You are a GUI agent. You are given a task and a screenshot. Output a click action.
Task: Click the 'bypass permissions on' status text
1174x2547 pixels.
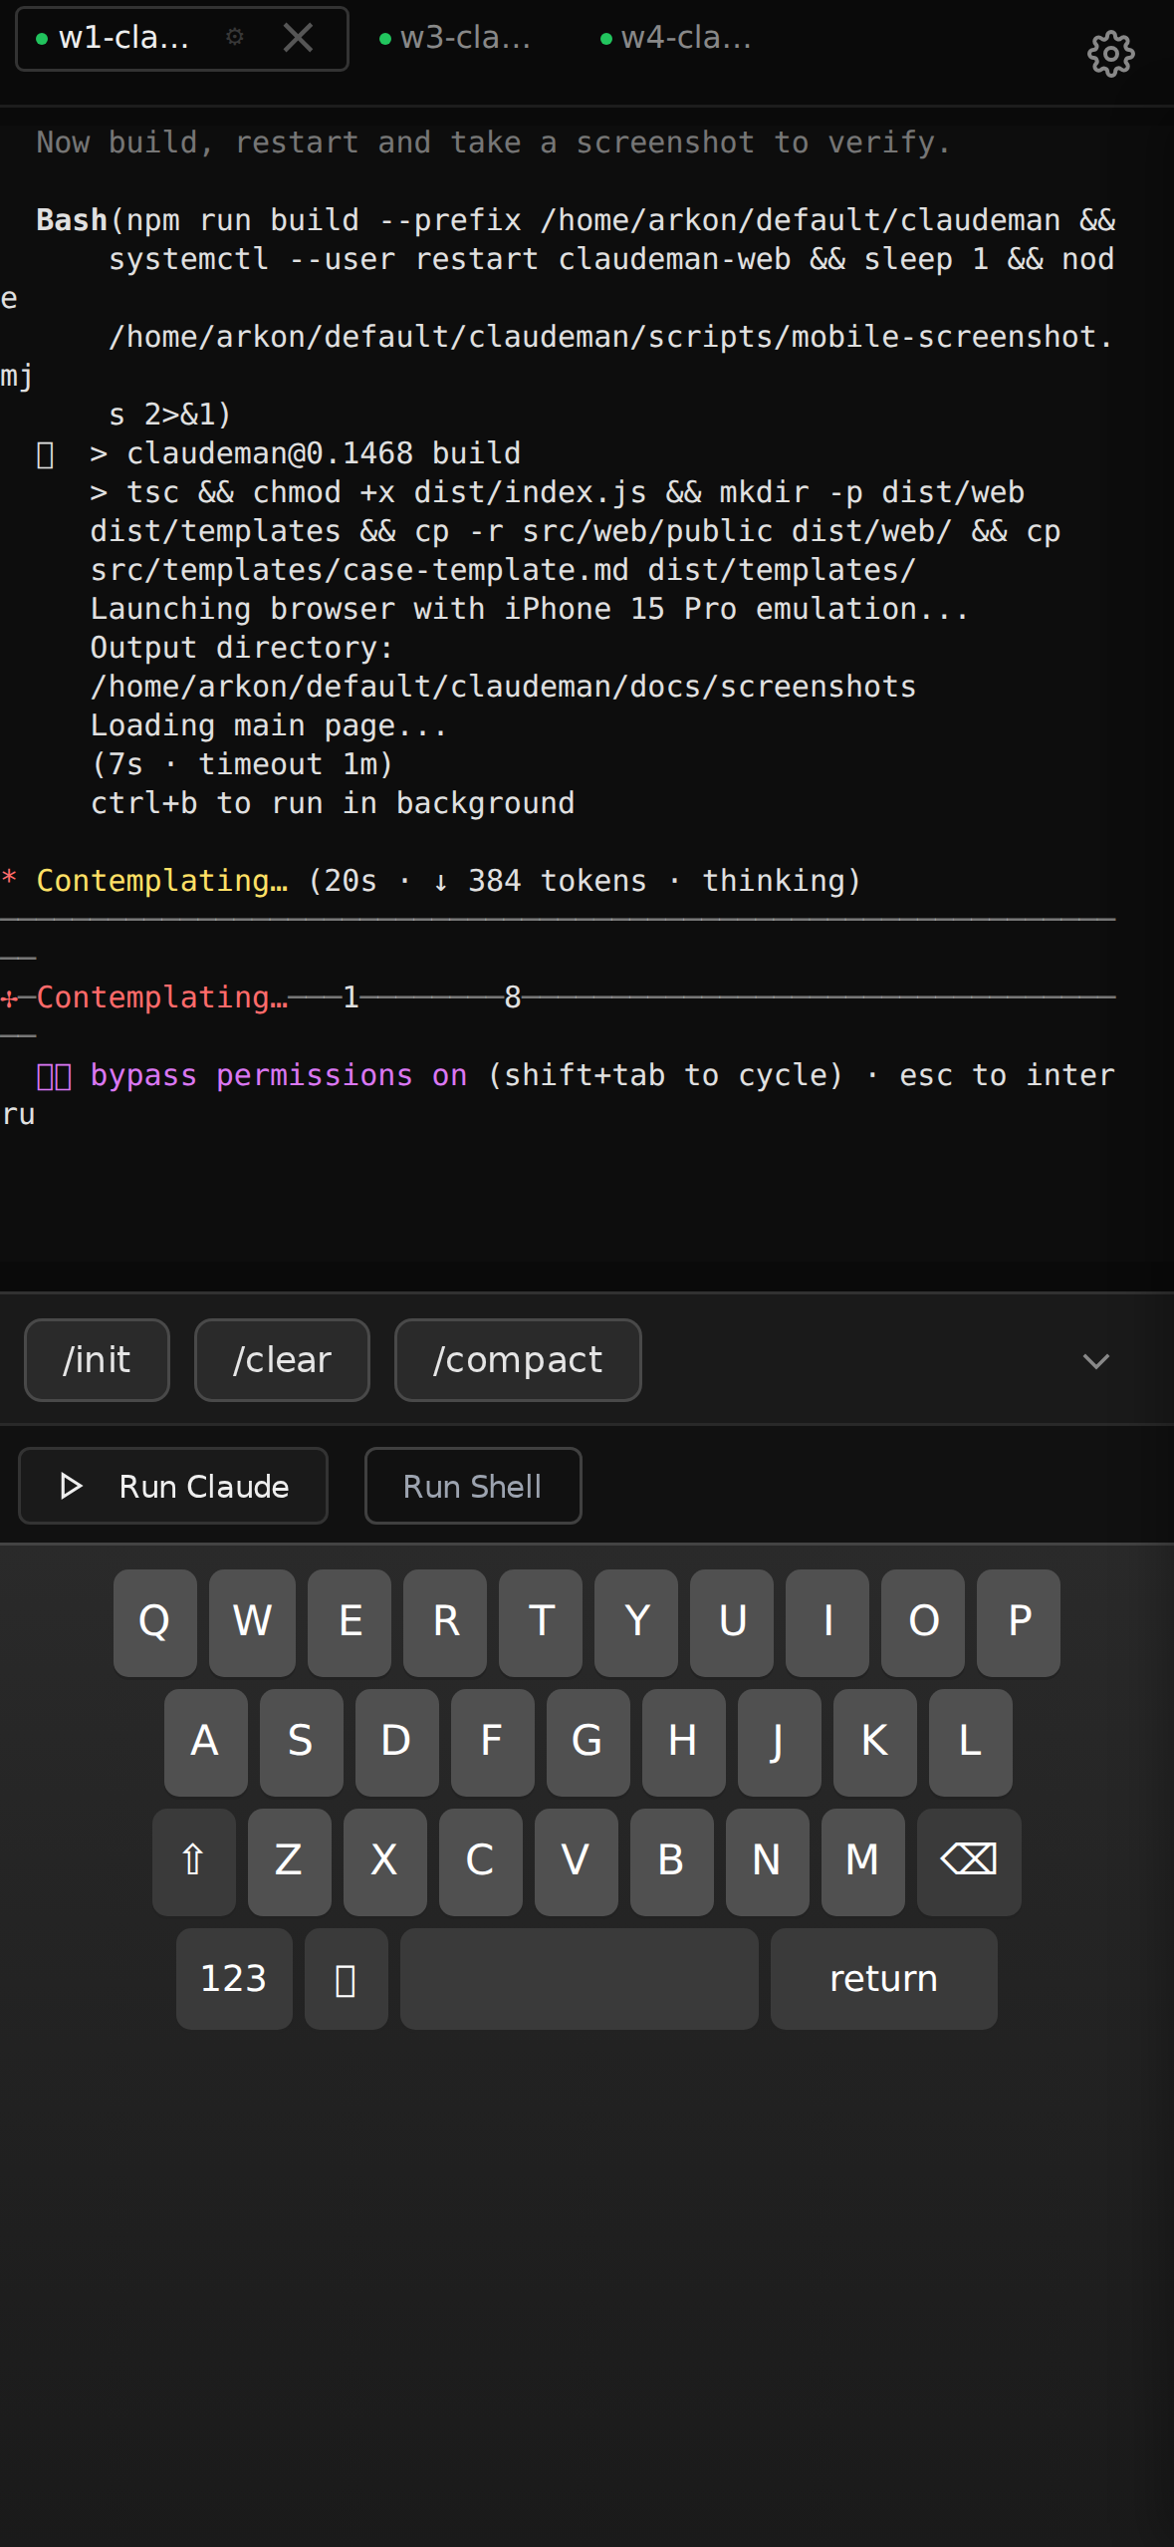point(279,1075)
